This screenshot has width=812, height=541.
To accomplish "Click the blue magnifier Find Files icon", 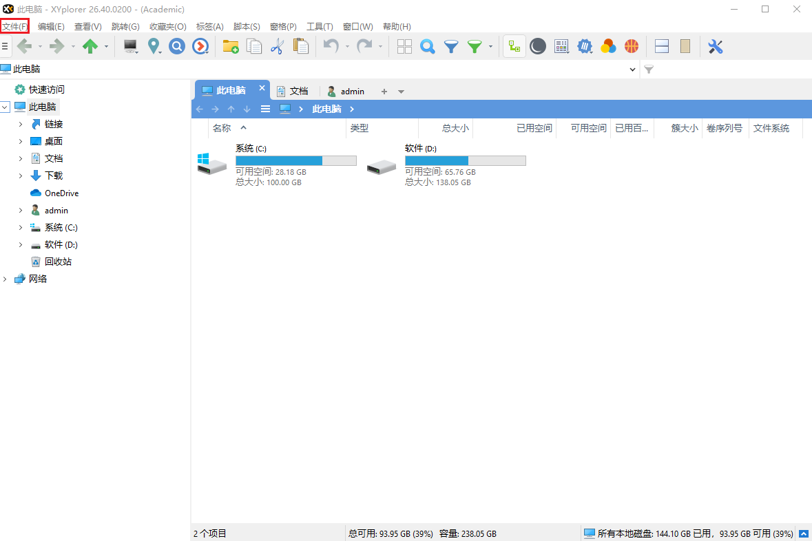I will [428, 46].
